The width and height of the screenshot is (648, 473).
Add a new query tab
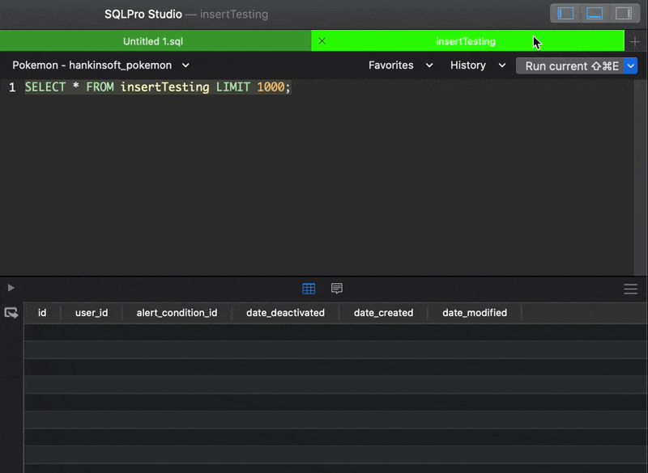coord(635,41)
